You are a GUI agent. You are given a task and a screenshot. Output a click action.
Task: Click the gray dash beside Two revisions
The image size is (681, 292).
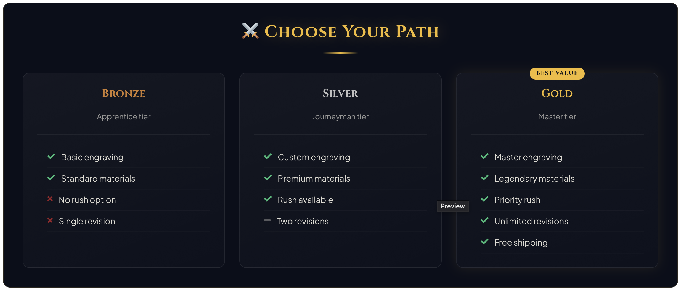(x=267, y=220)
